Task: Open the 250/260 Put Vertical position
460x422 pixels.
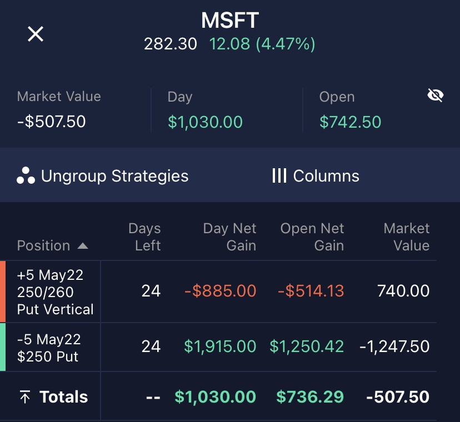Action: pos(56,292)
